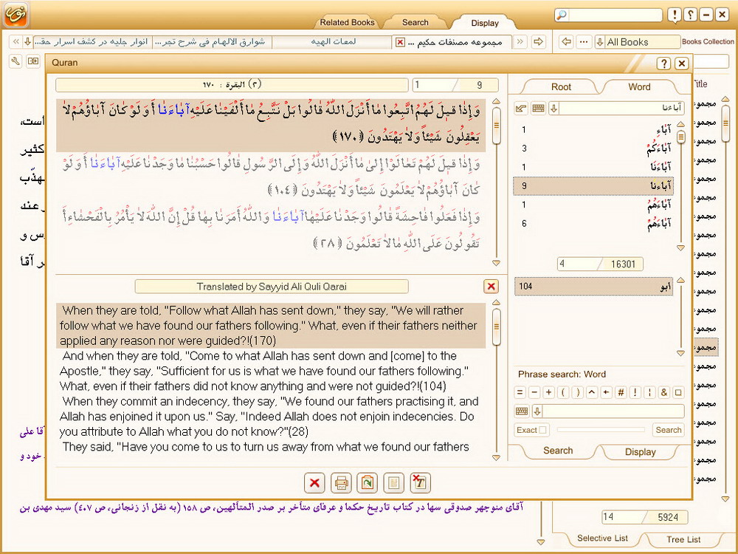This screenshot has width=738, height=554.
Task: Insert the ampersand & operator in phrase search
Action: [664, 392]
